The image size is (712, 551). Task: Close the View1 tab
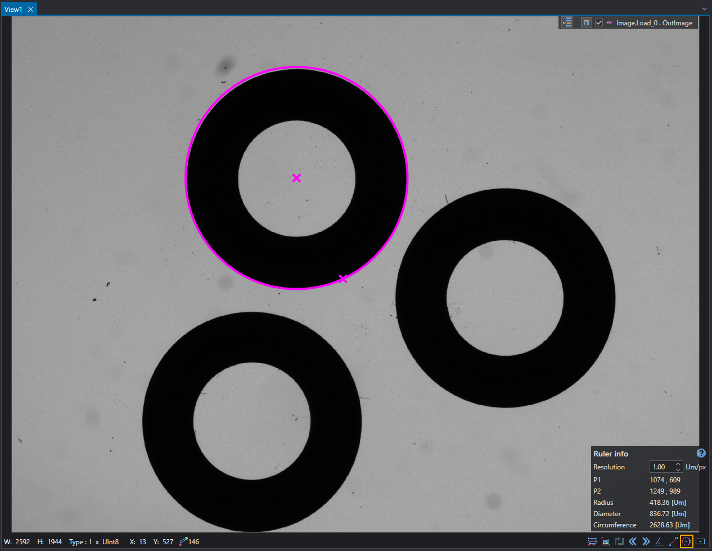pos(31,9)
